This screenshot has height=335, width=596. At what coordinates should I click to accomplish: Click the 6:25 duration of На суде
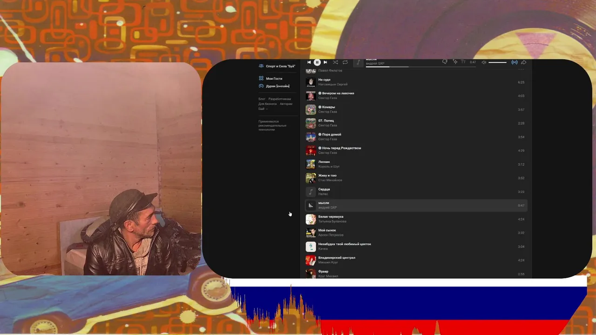(x=521, y=82)
